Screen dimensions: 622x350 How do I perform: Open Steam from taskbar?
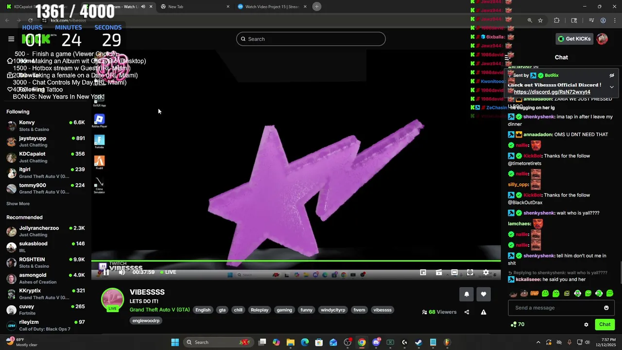tap(418, 342)
